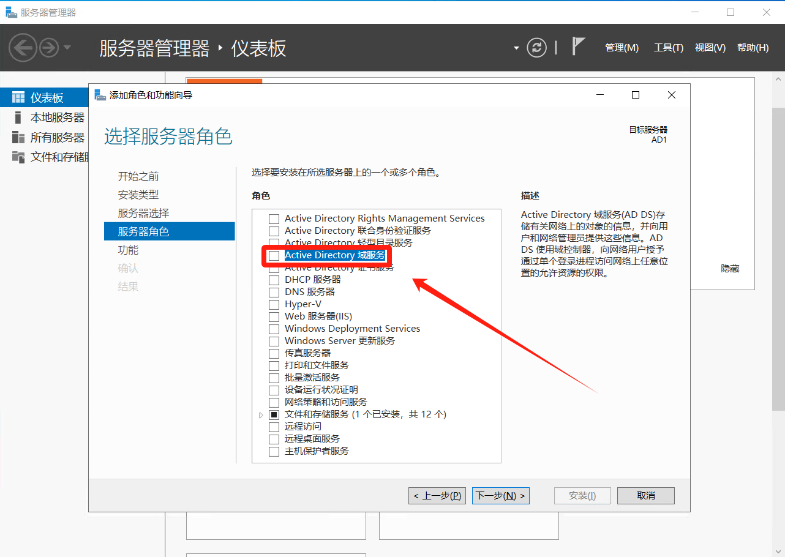Viewport: 785px width, 557px height.
Task: Tick the Hyper-V role checkbox
Action: pyautogui.click(x=274, y=304)
